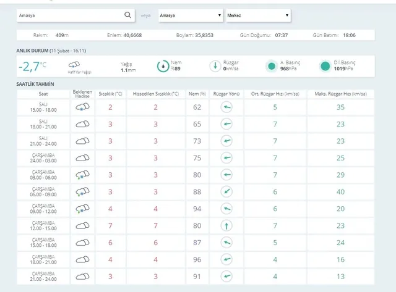Click the weather icon for Salı 15.00 - 18.00
The image size is (396, 292).
(82, 107)
